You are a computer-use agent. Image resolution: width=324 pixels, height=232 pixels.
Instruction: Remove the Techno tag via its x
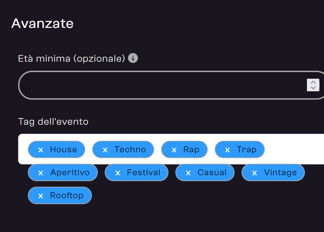pos(105,150)
